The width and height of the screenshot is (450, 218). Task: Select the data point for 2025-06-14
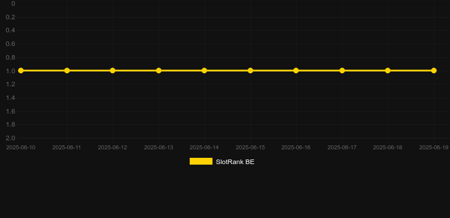pos(204,70)
